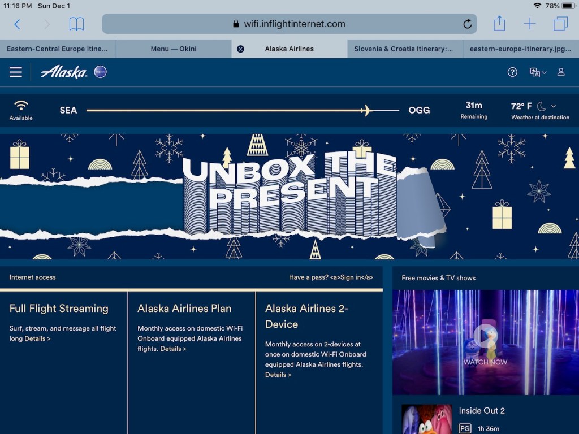
Task: Open Safari tab overview icon
Action: (x=560, y=24)
